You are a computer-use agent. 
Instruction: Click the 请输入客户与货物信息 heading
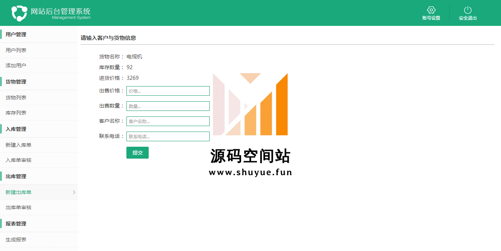108,38
